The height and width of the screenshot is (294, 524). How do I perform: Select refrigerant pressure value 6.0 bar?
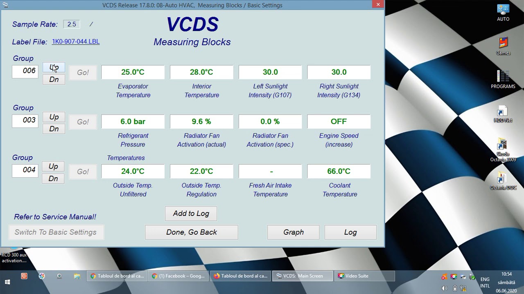point(133,122)
